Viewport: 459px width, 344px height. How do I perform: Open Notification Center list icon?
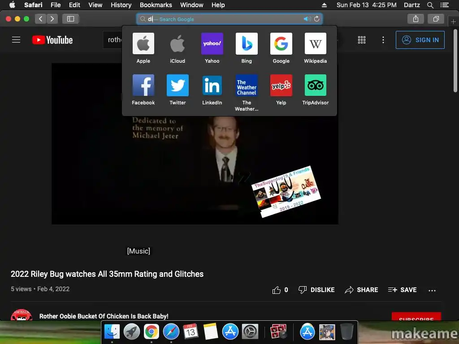pos(444,5)
